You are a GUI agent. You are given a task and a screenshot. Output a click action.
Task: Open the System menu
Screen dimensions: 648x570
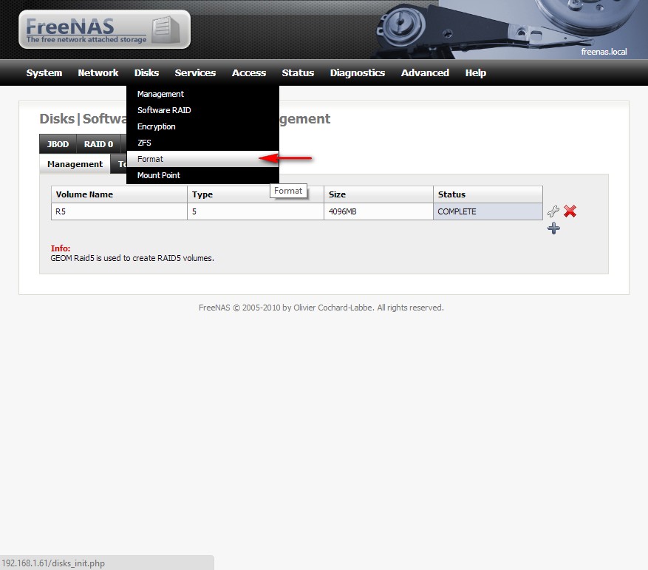pos(44,72)
